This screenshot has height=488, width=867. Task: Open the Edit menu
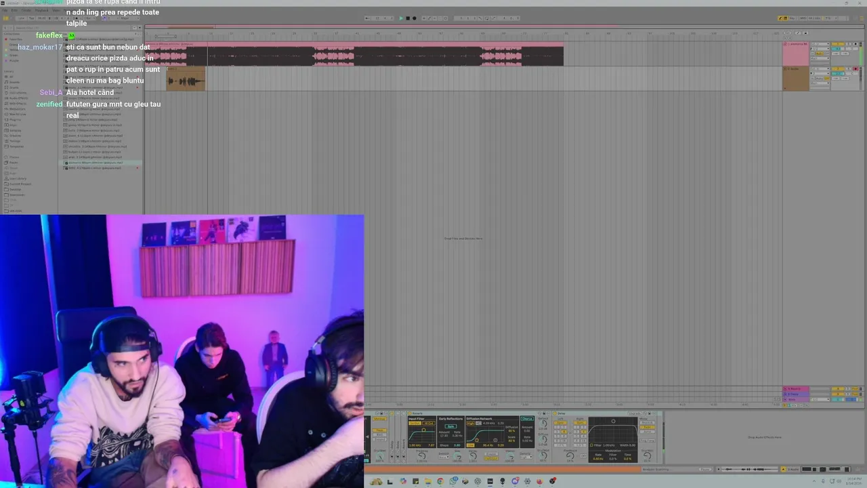click(14, 10)
